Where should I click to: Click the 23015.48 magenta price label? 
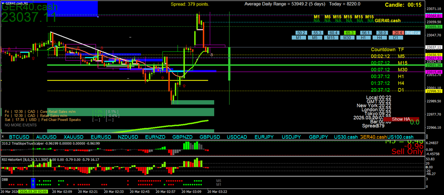433,71
